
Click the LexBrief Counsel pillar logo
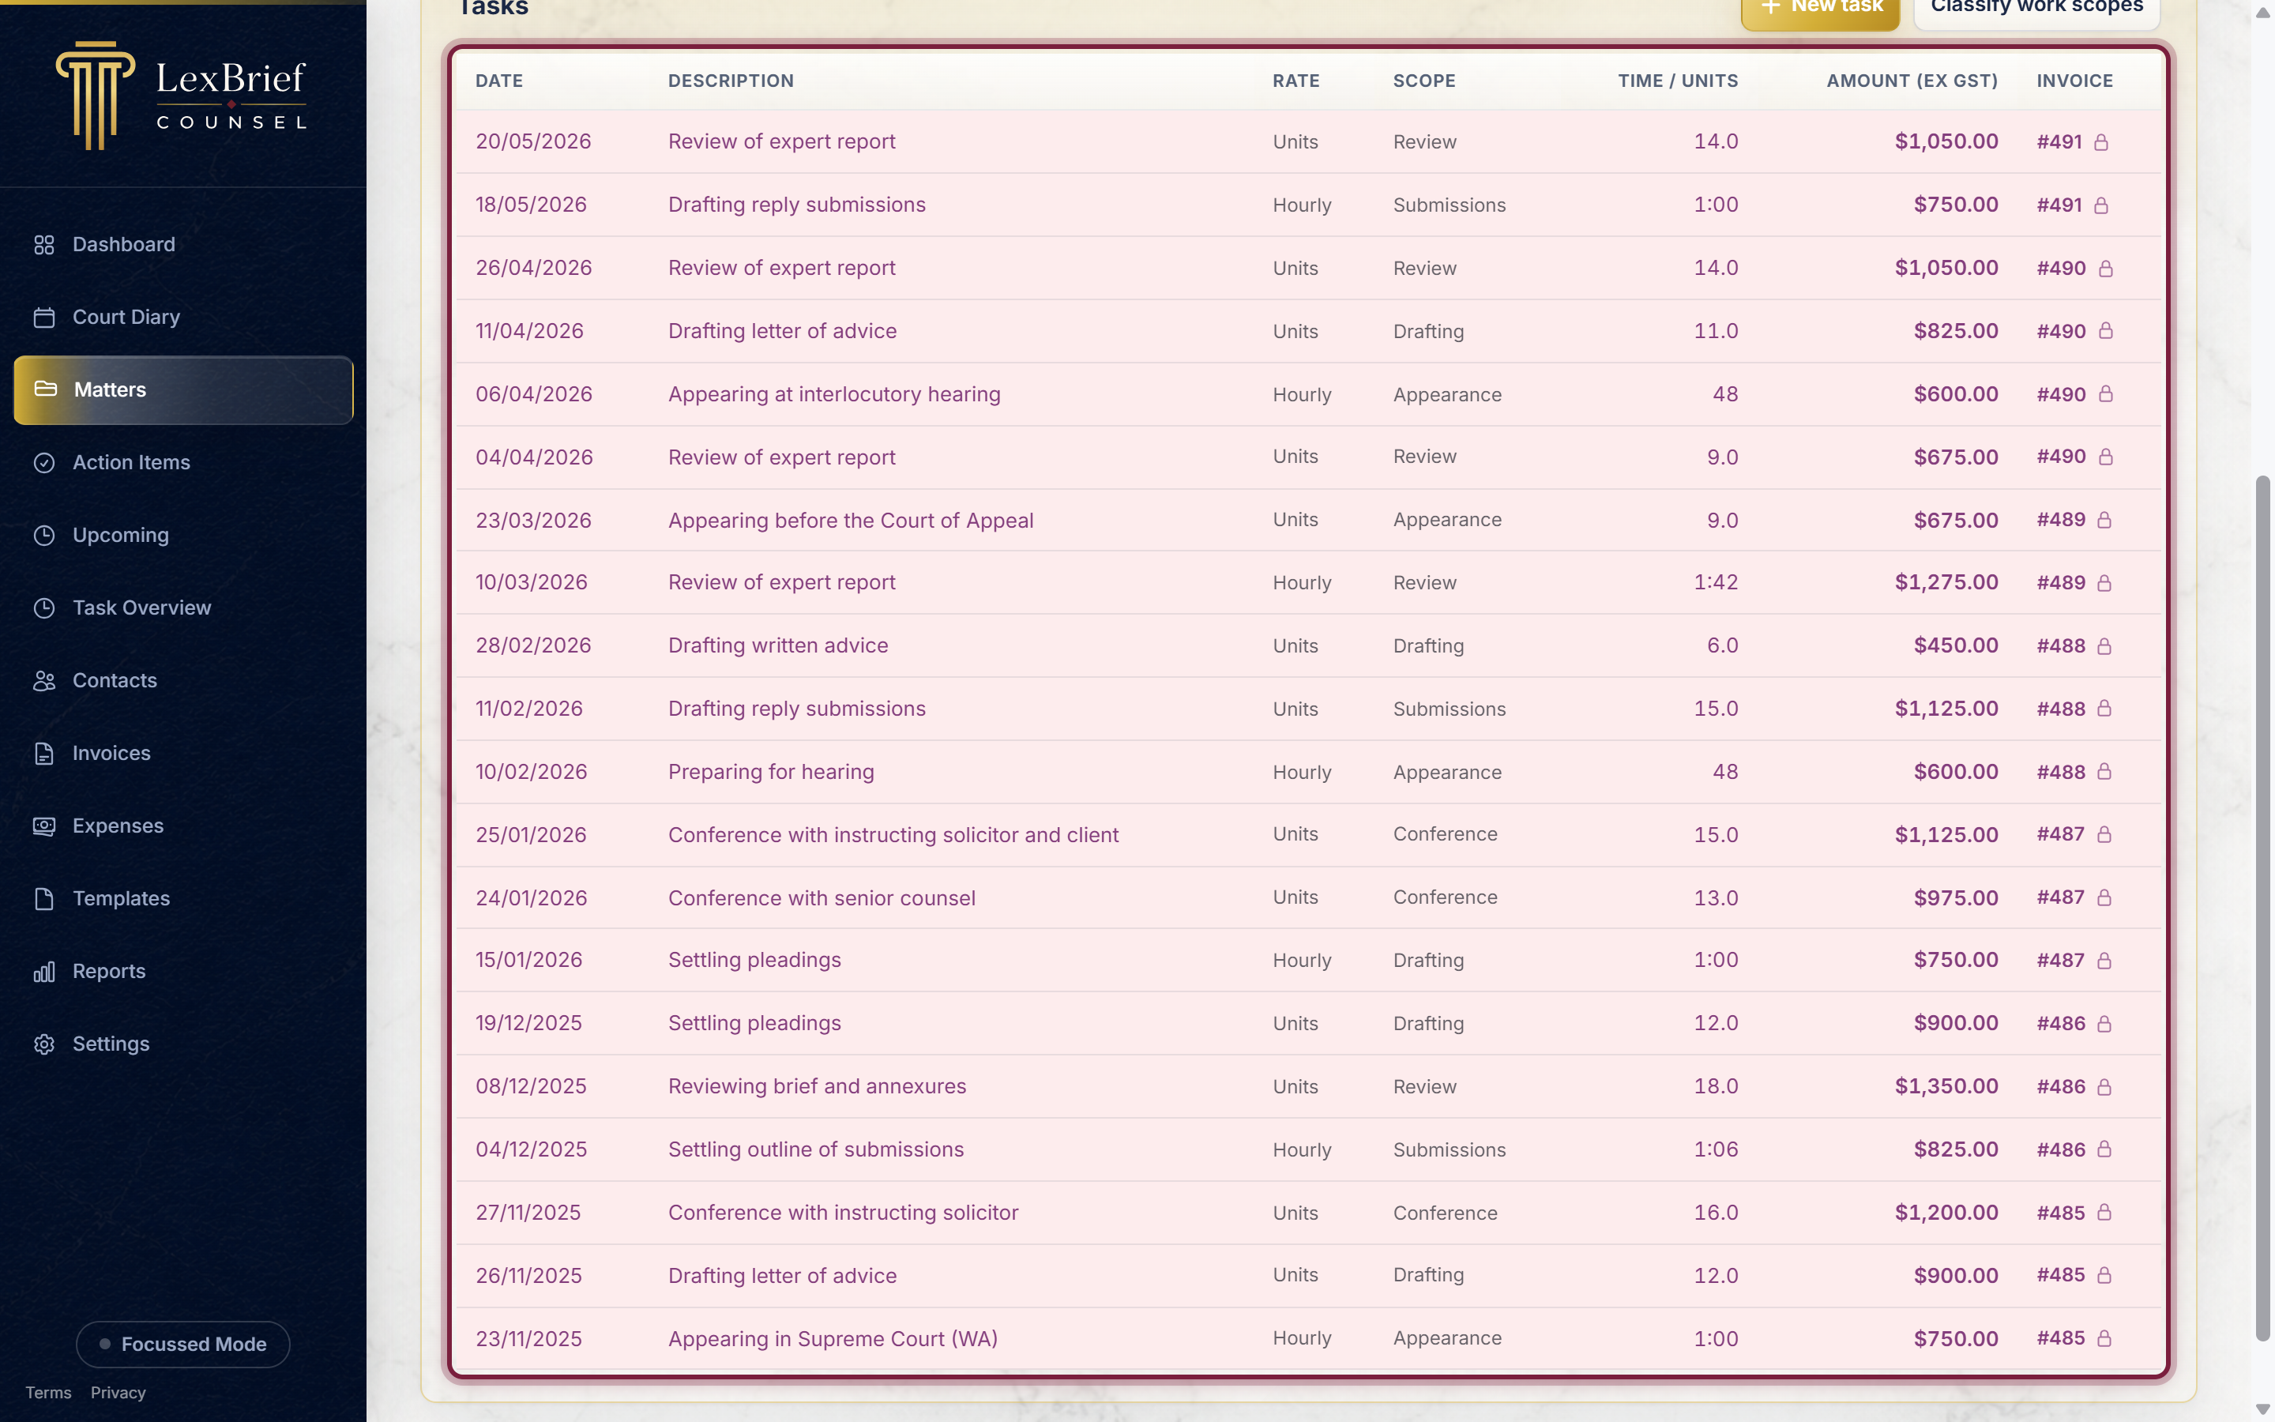point(94,95)
